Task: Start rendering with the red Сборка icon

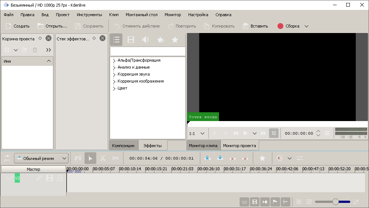Action: [280, 26]
